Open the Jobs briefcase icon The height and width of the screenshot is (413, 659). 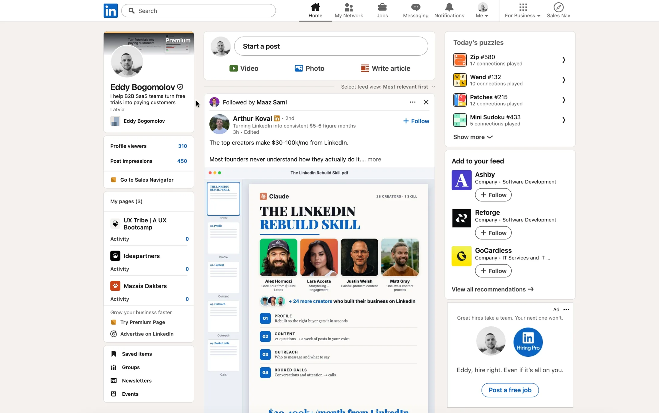pos(382,7)
